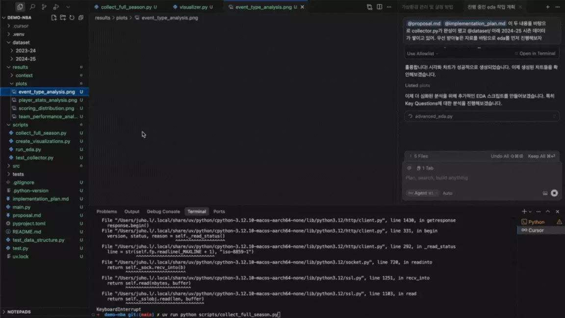
Task: Open the Source Control view icon
Action: [44, 6]
